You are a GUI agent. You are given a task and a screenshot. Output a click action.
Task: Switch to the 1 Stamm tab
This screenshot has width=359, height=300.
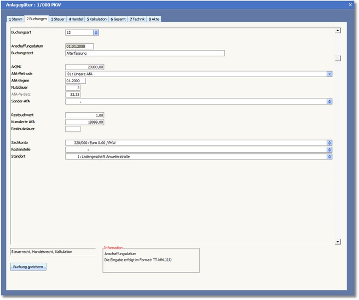16,19
